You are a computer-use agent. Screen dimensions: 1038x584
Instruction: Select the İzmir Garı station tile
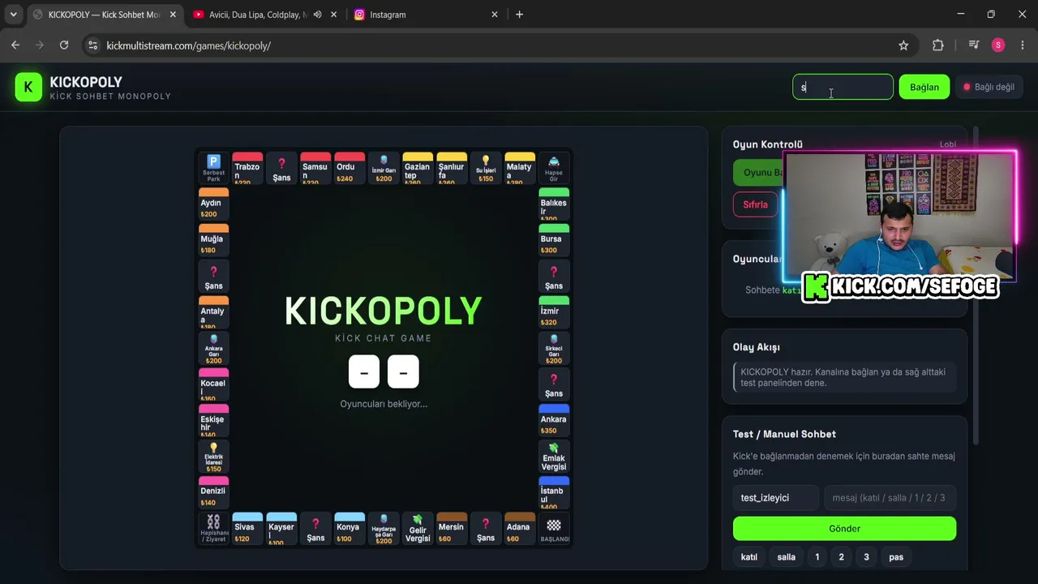point(384,168)
